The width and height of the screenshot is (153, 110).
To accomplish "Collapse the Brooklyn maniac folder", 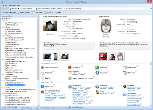I will coord(2,59).
